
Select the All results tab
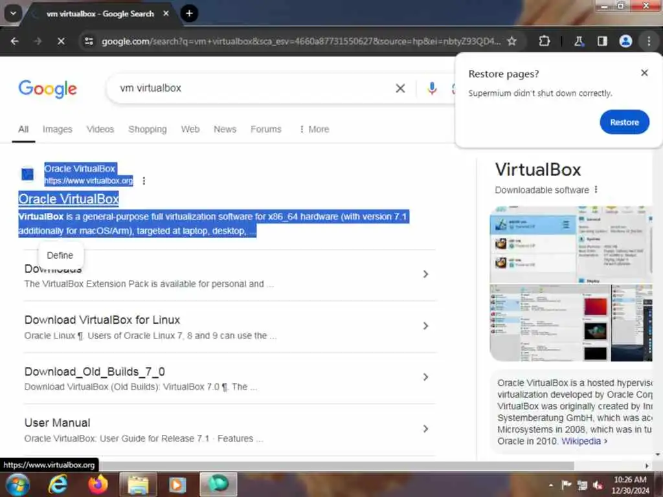click(23, 129)
